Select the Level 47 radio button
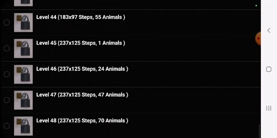This screenshot has height=138, width=277. pyautogui.click(x=7, y=100)
